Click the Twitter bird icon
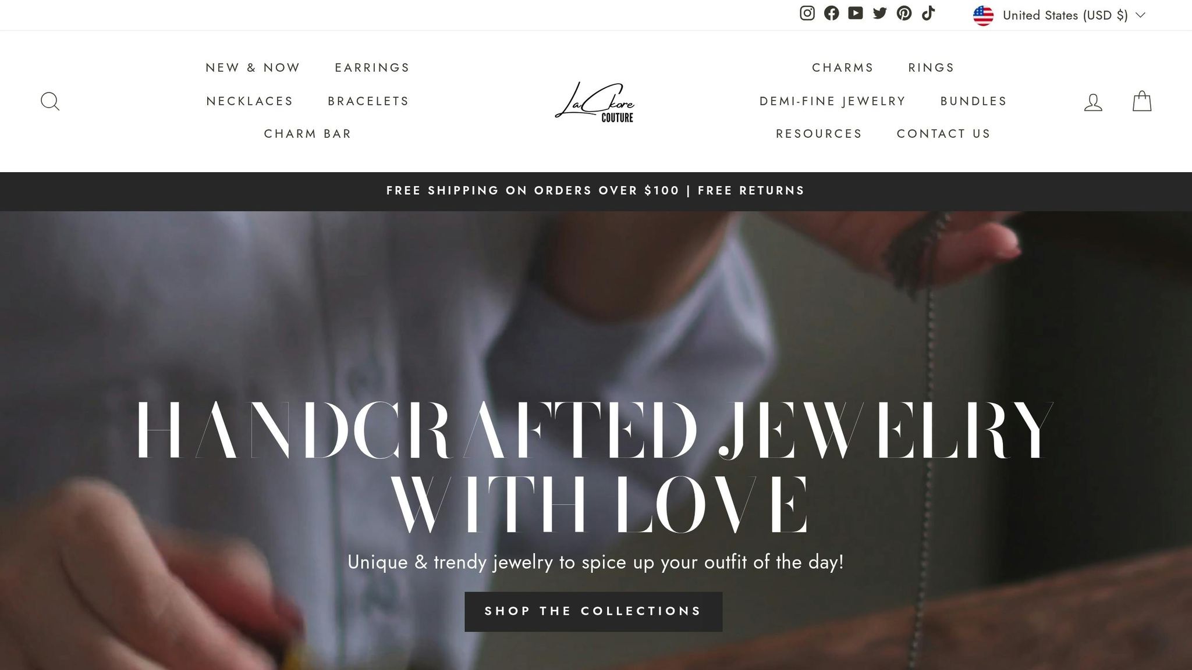The height and width of the screenshot is (670, 1192). click(880, 13)
